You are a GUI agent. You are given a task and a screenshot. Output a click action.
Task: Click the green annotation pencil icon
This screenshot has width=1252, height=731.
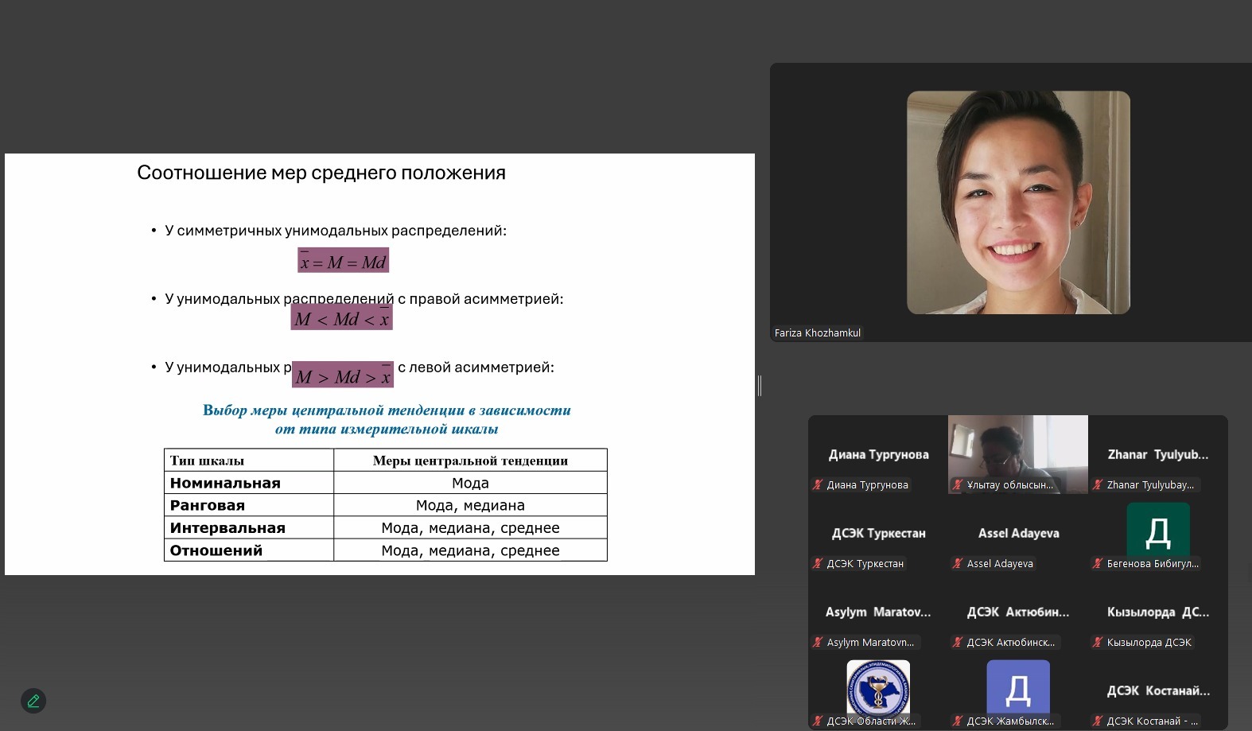(33, 701)
